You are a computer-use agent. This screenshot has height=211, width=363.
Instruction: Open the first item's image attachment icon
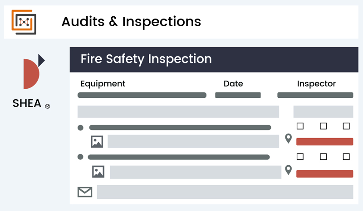click(x=97, y=142)
